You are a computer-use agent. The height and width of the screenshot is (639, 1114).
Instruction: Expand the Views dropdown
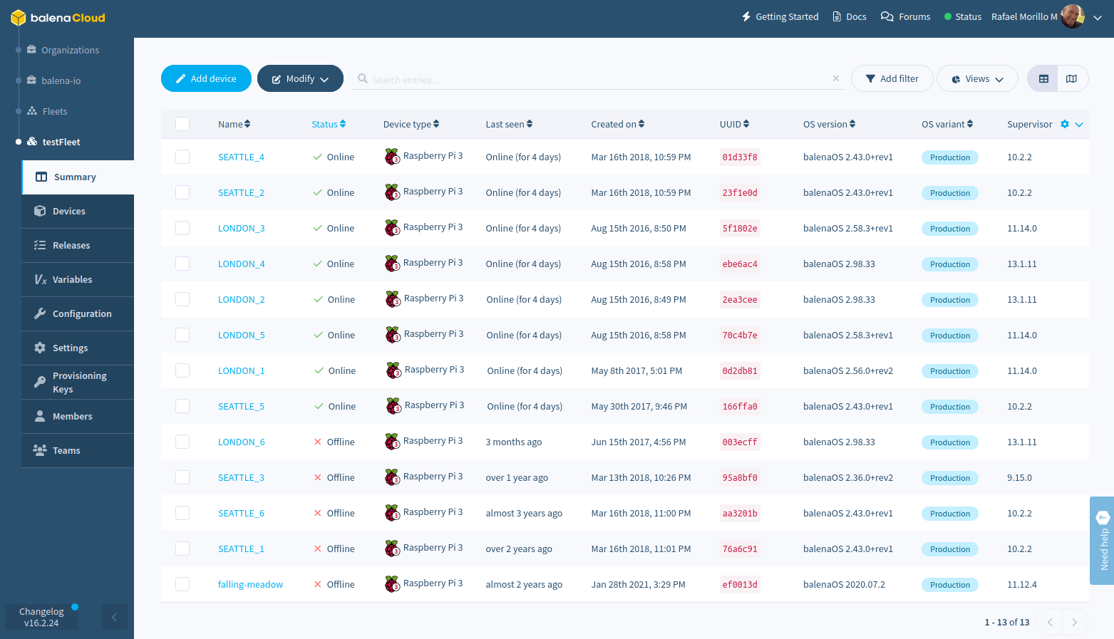pos(977,78)
